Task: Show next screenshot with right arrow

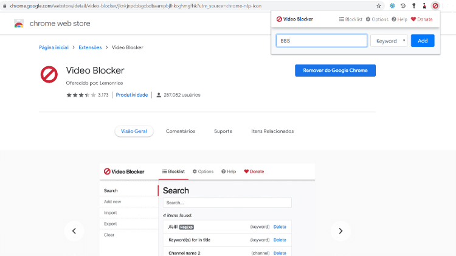Action: [341, 231]
